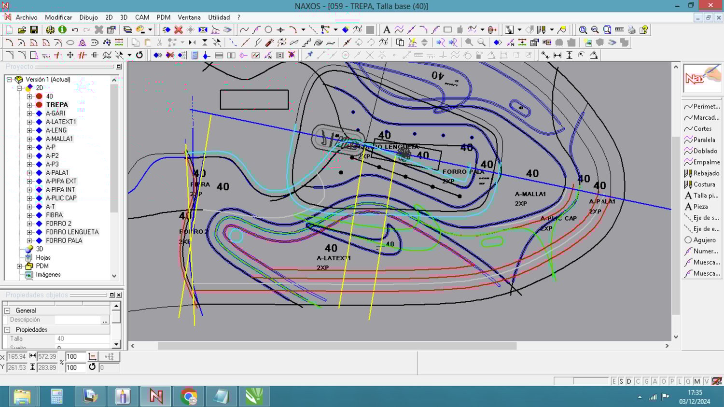The width and height of the screenshot is (724, 407).
Task: Select the text tool letter A icon
Action: [386, 30]
